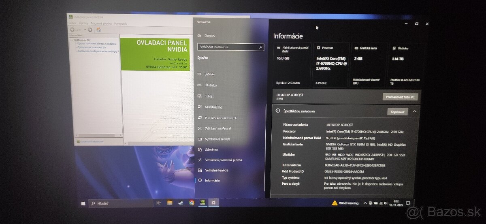Click the 1.14 TB storage value
This screenshot has height=224, width=486.
(x=398, y=59)
